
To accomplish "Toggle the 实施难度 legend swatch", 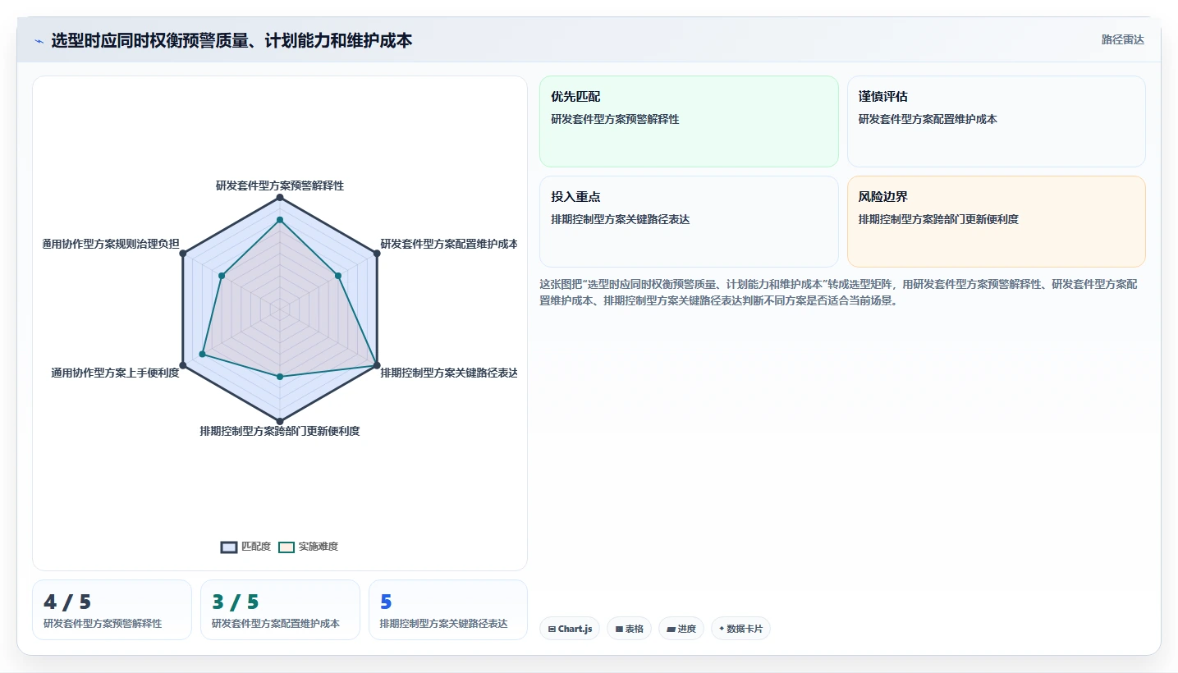I will (x=286, y=547).
